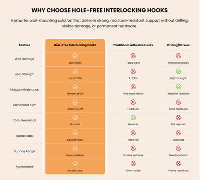
Task: Click the 'Drilling/Screws' column header
Action: pyautogui.click(x=178, y=45)
